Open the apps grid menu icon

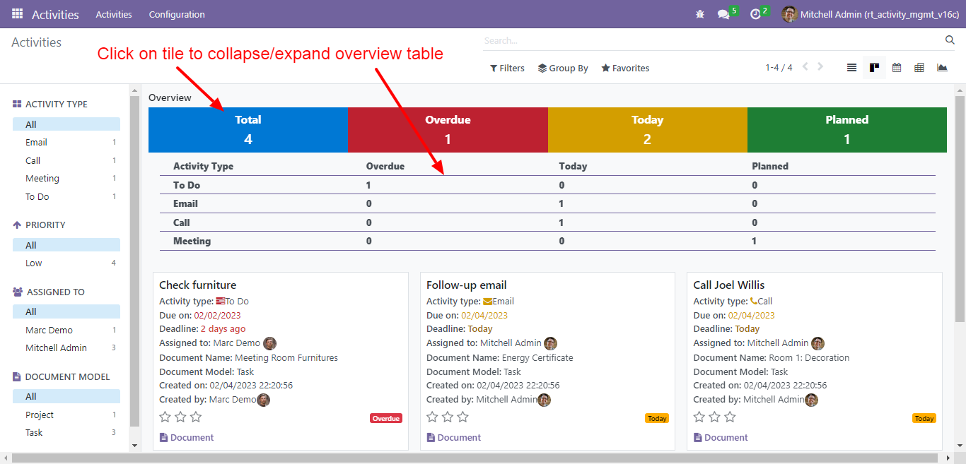click(17, 14)
